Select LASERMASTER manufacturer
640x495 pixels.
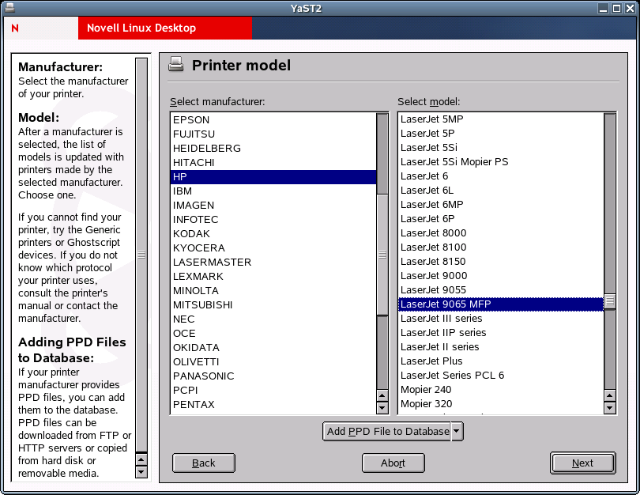point(273,263)
